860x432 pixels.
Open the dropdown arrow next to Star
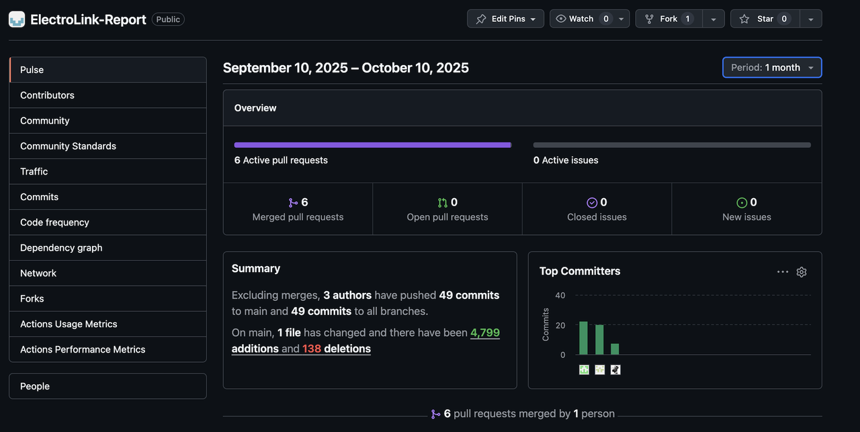811,19
